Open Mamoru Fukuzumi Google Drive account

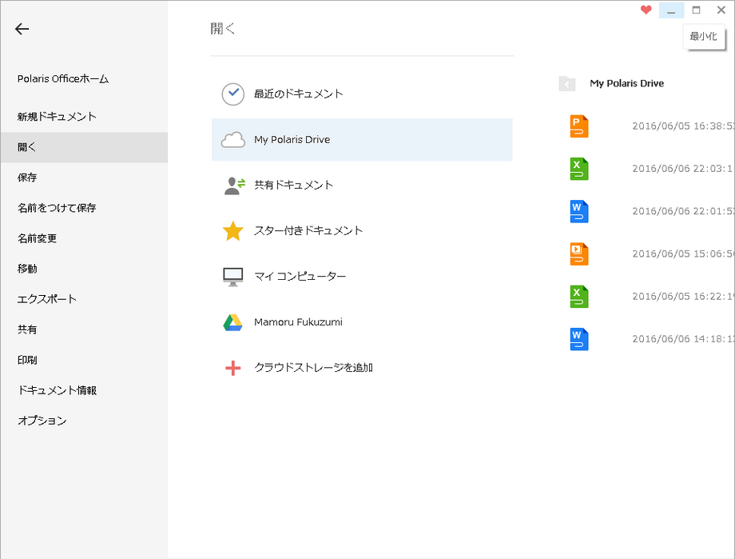362,322
